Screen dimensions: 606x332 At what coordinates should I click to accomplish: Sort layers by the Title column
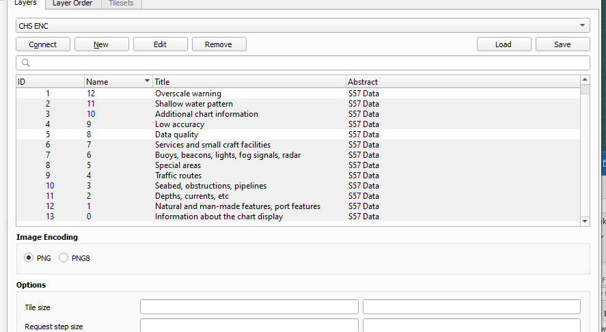coord(249,81)
